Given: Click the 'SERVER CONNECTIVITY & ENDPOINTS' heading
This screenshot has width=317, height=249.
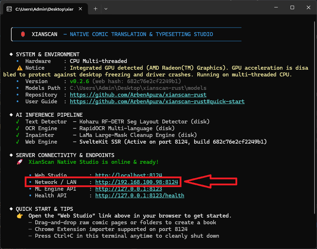Looking at the screenshot, I should [65, 155].
